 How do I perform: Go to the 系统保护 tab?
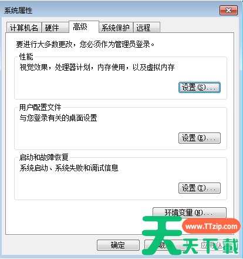coord(116,28)
